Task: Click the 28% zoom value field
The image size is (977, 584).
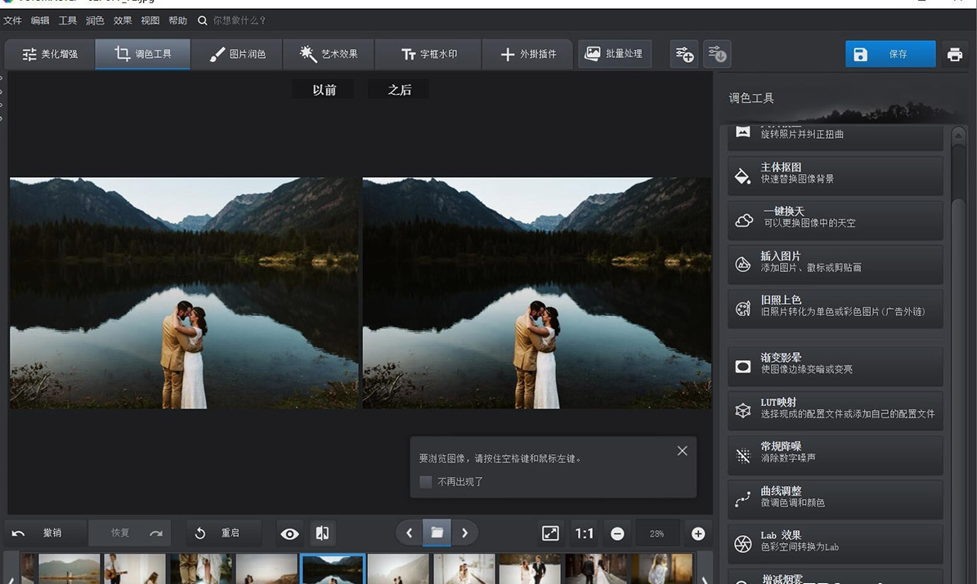Action: pos(657,533)
